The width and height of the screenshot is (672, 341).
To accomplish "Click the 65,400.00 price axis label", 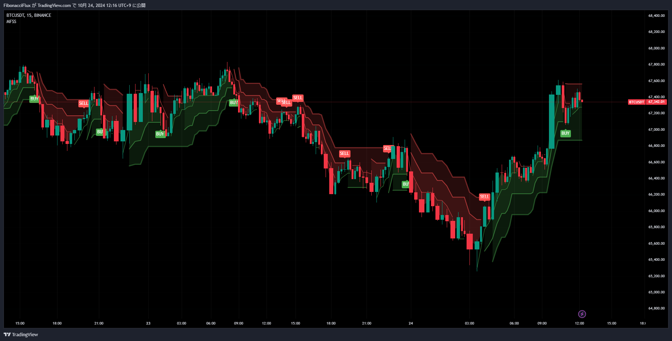I will 656,260.
